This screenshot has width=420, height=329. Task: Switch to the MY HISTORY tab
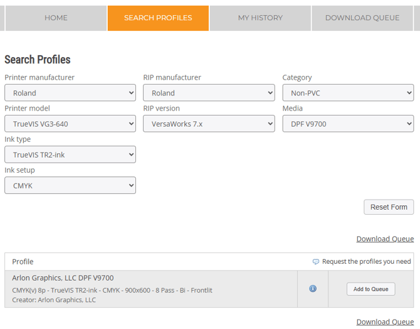pyautogui.click(x=260, y=18)
